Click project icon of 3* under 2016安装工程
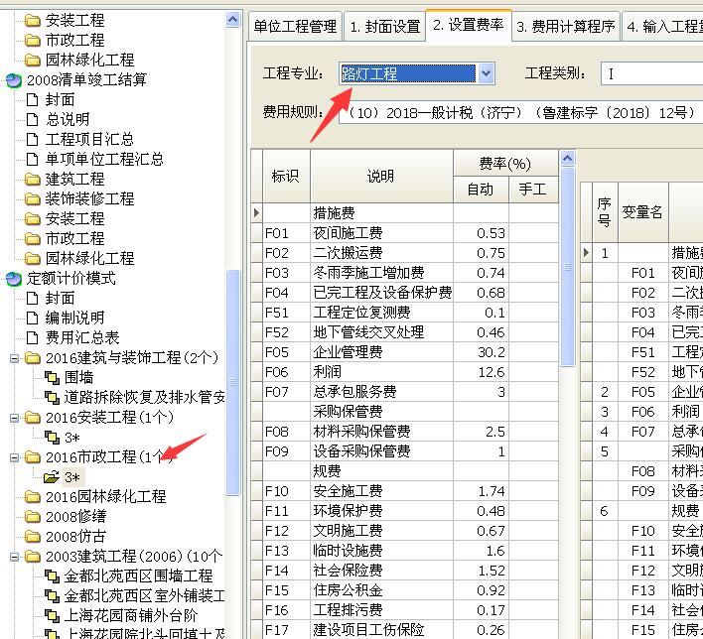This screenshot has width=703, height=639. 52,437
